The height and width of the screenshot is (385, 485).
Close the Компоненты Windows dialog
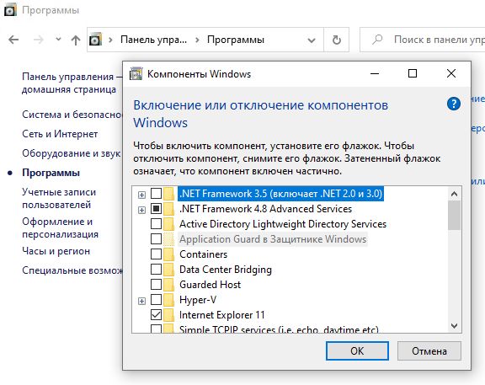pyautogui.click(x=451, y=73)
